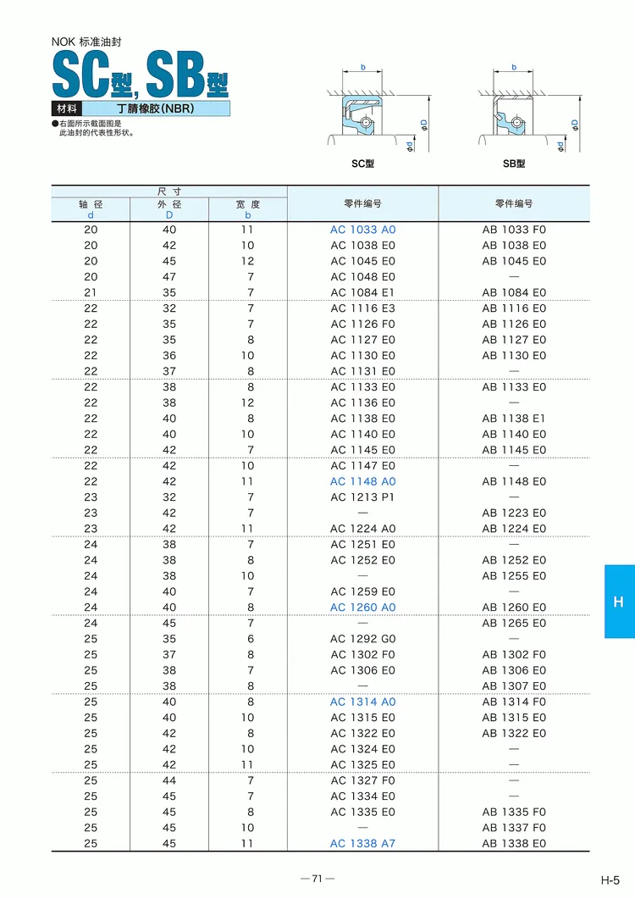The image size is (635, 899).
Task: Select part number AB 1307 E0
Action: 514,686
